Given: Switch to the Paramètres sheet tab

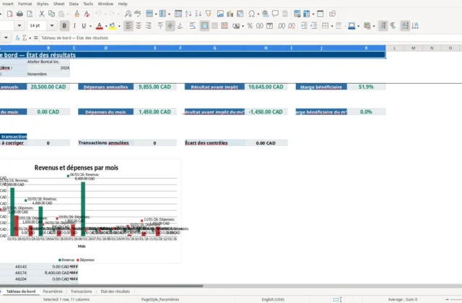Looking at the screenshot, I should point(53,291).
